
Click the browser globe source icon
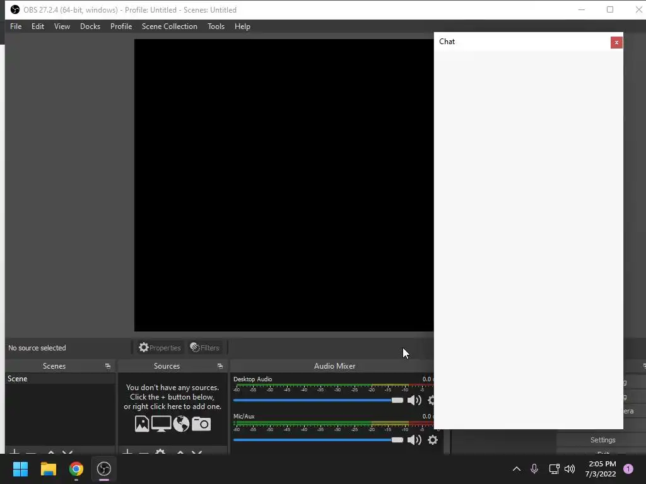click(x=181, y=424)
